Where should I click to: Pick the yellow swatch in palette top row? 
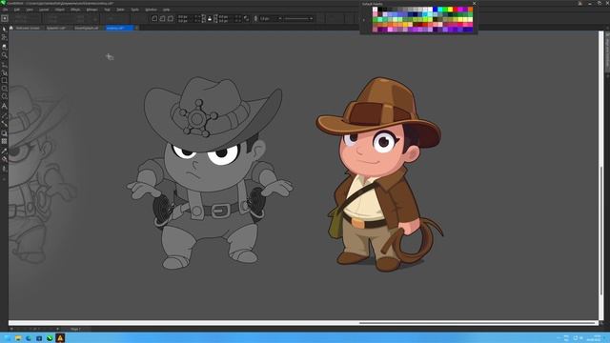click(451, 10)
